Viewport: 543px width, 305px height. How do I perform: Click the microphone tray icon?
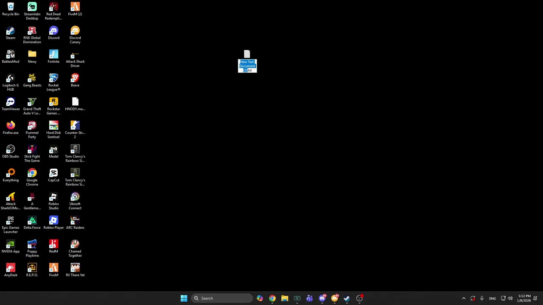point(482,298)
